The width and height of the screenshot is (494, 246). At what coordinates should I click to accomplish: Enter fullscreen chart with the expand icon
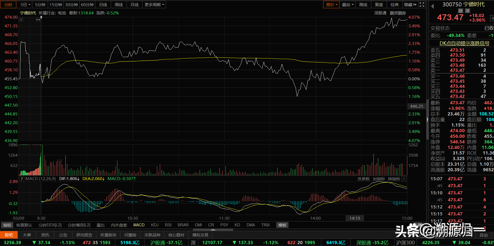pyautogui.click(x=422, y=5)
